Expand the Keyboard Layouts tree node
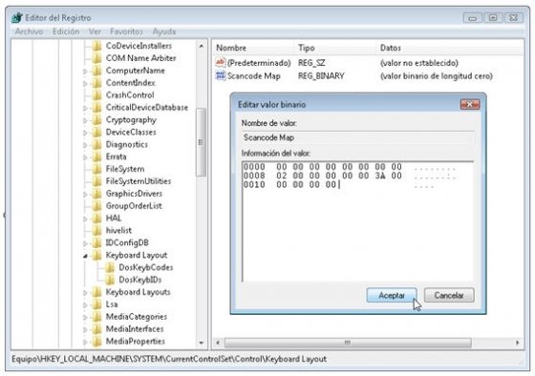The image size is (535, 376). click(85, 292)
